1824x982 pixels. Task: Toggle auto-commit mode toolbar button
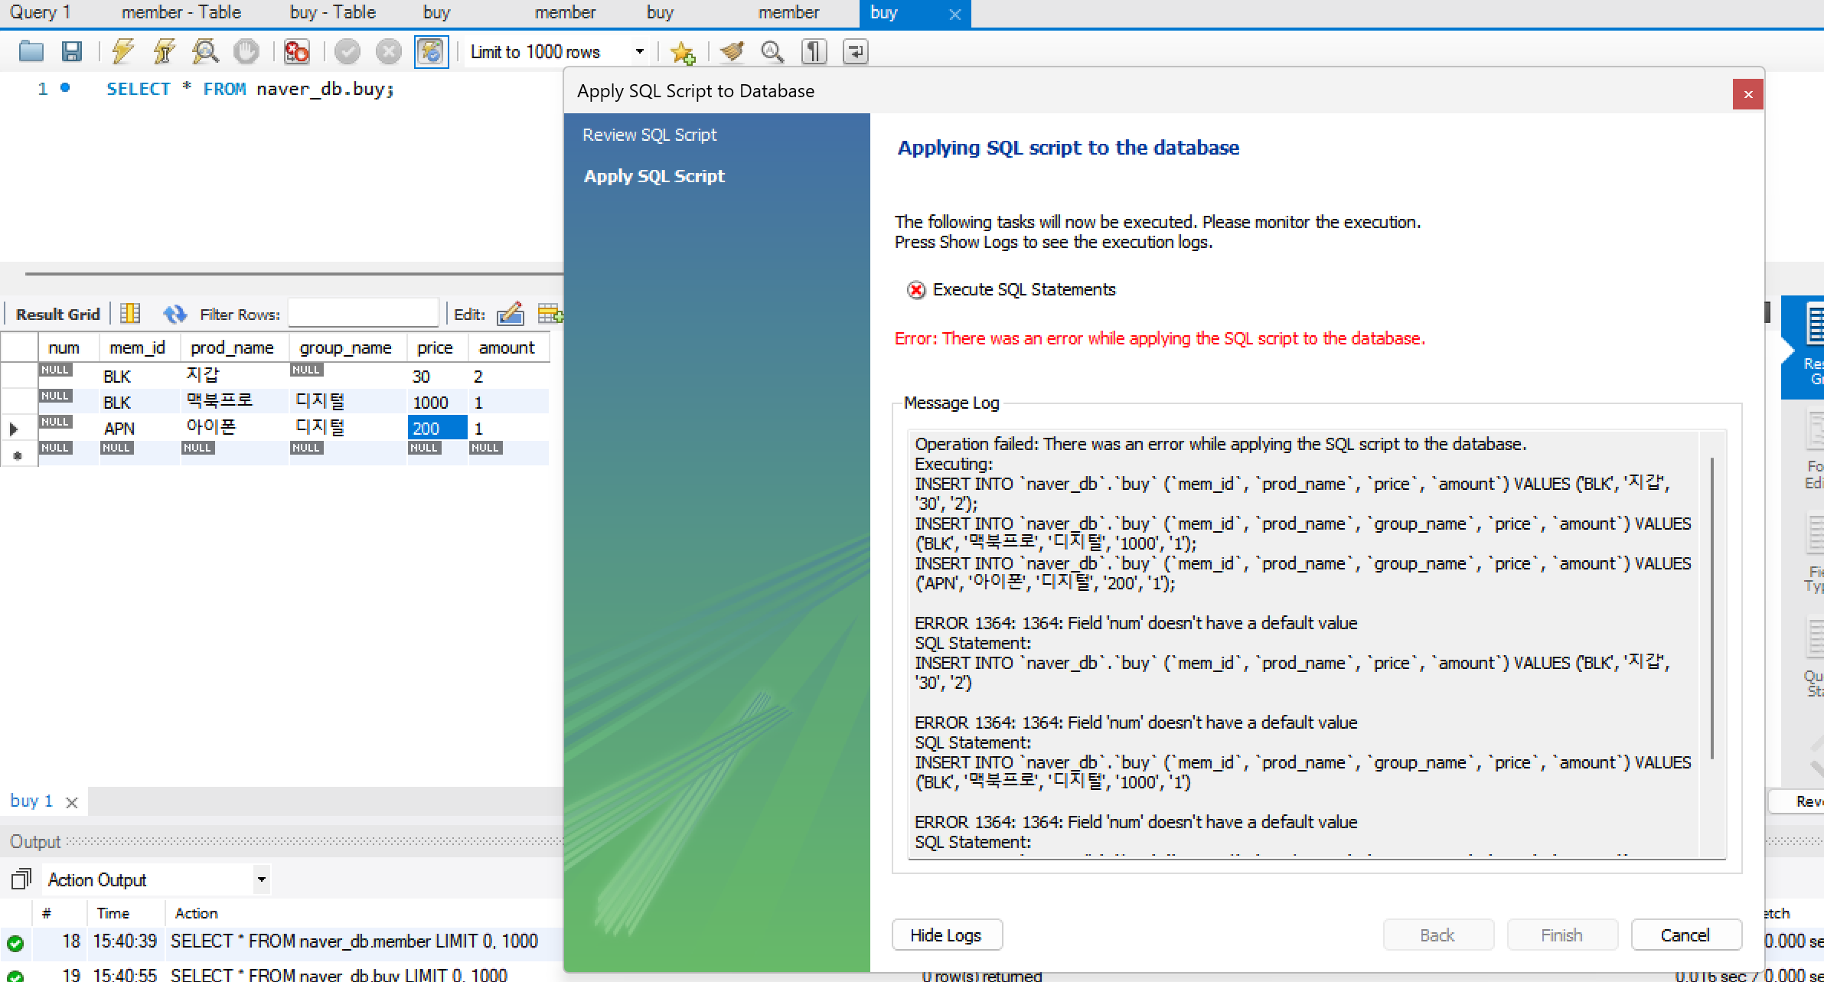coord(431,51)
